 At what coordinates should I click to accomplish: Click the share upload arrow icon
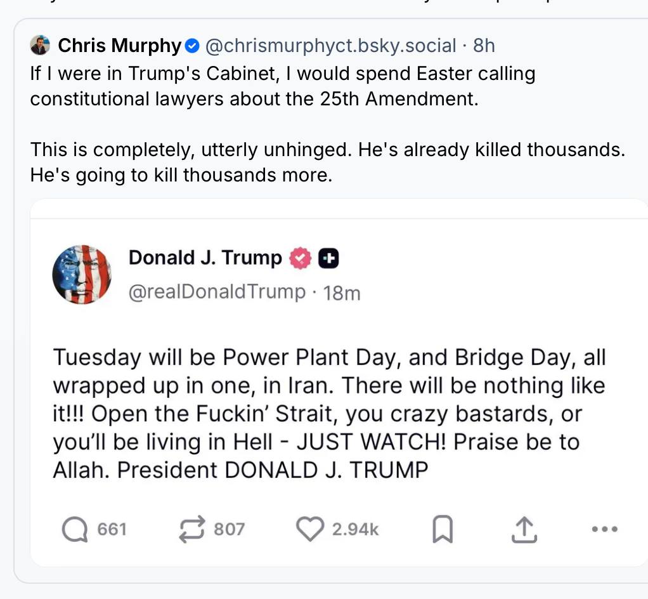click(x=524, y=529)
